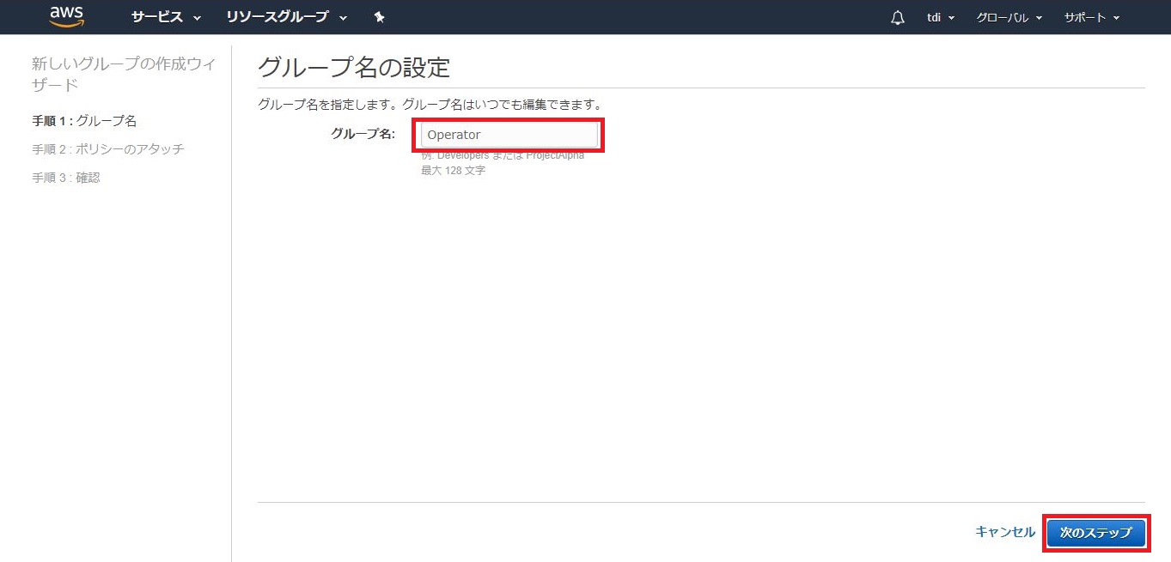Click the グループ名: field label

[363, 134]
